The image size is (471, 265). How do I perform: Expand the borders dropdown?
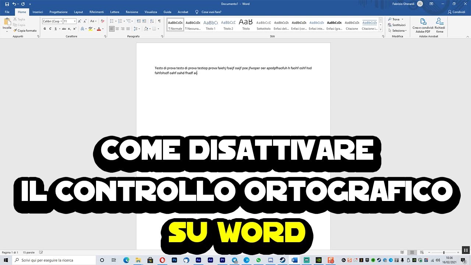[x=159, y=29]
